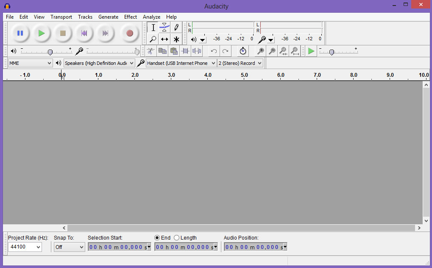Image resolution: width=432 pixels, height=268 pixels.
Task: Click the Undo arrow icon
Action: pyautogui.click(x=214, y=51)
